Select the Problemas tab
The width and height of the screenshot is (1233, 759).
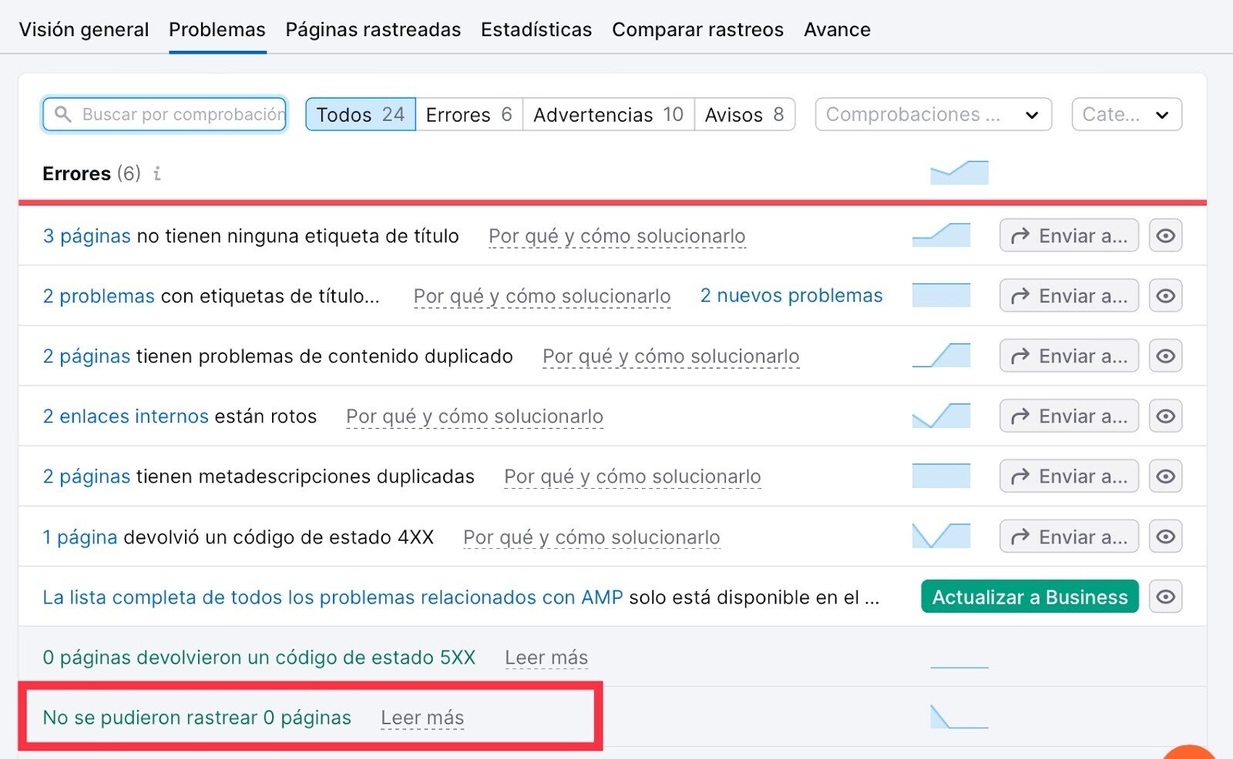[217, 29]
